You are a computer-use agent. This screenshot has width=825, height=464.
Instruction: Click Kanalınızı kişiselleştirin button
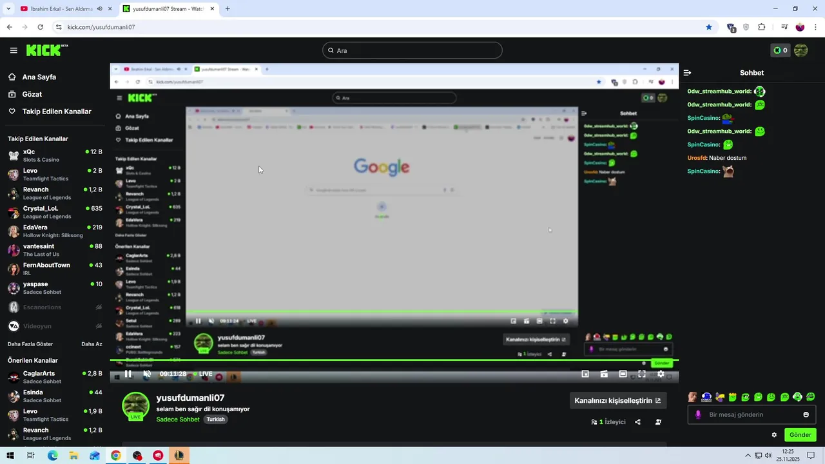tap(617, 400)
